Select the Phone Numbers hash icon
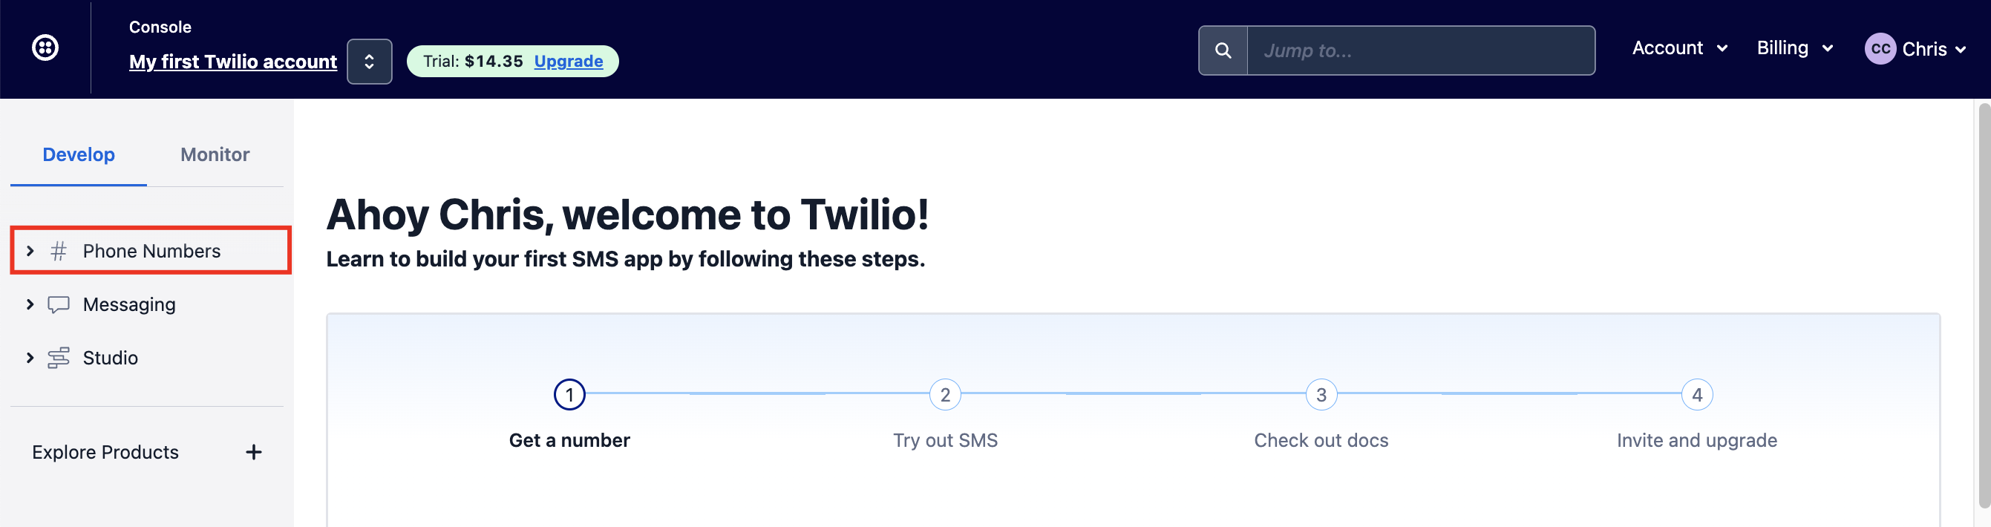Image resolution: width=1991 pixels, height=527 pixels. pyautogui.click(x=59, y=250)
